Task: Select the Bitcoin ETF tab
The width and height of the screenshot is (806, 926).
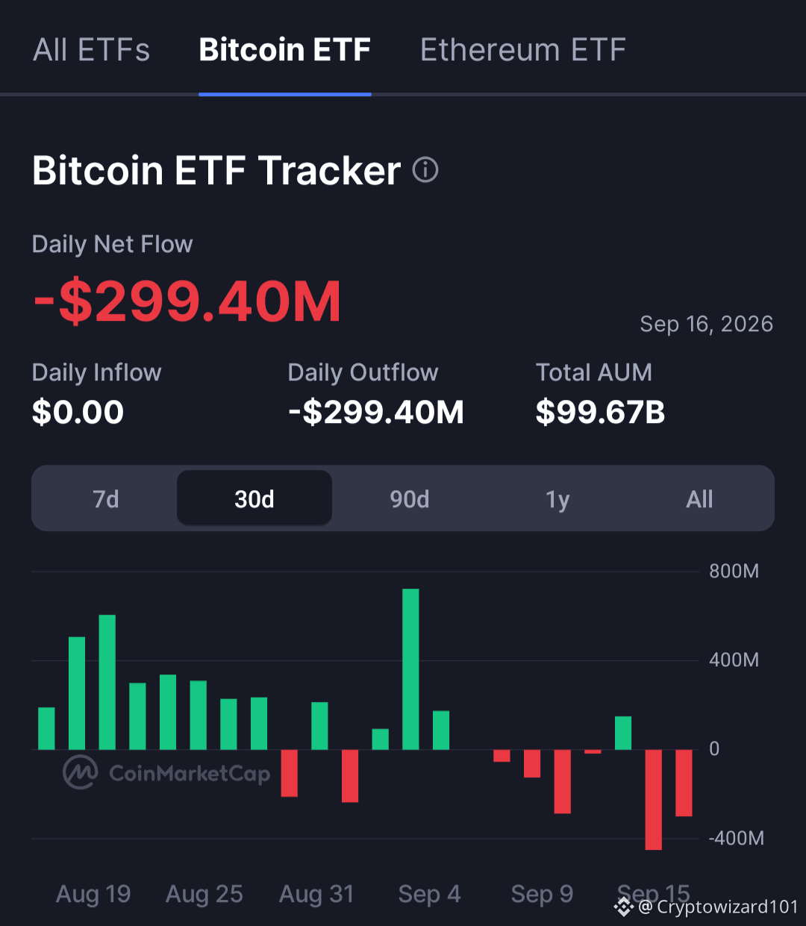Action: tap(285, 50)
